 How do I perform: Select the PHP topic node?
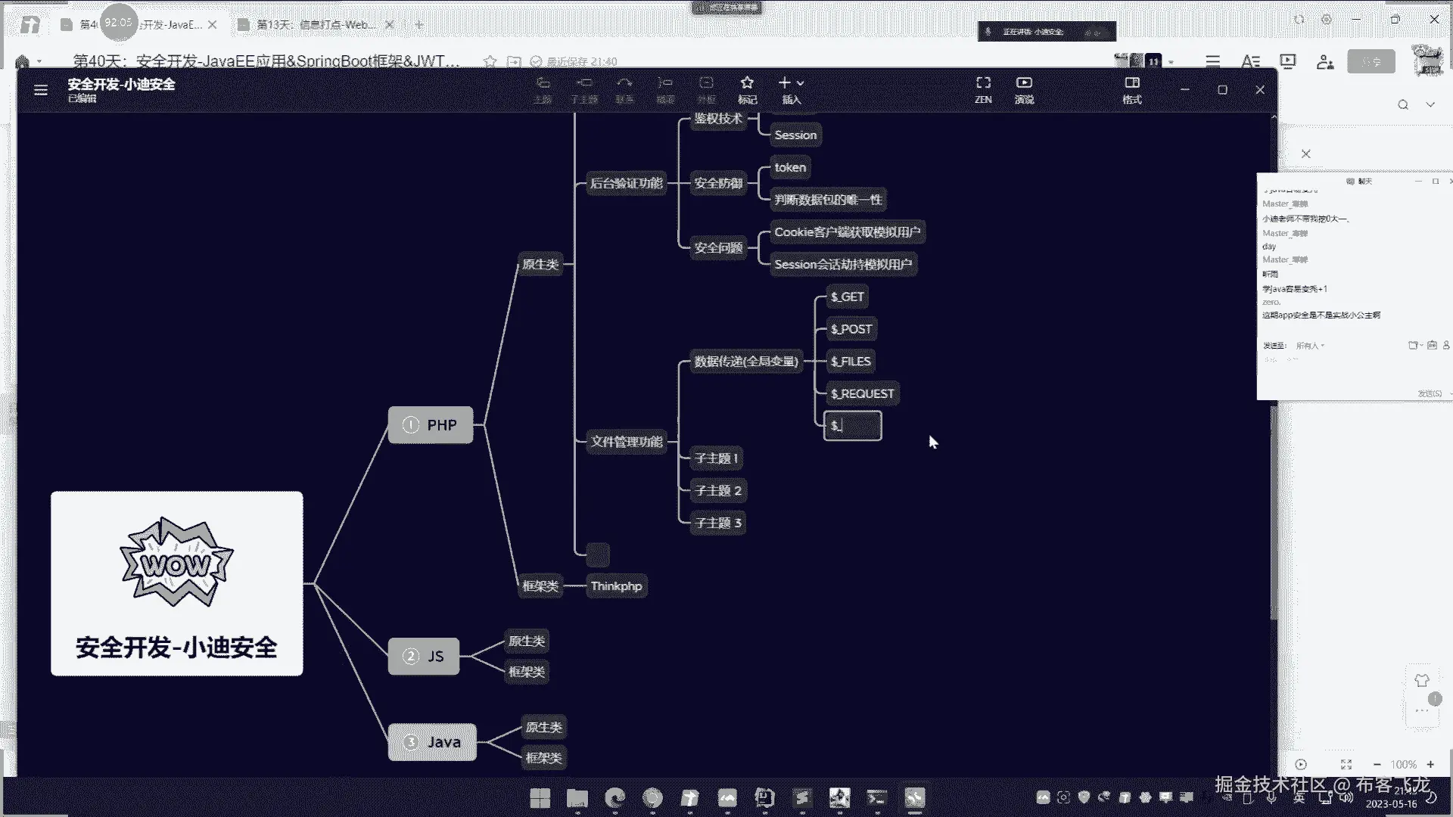coord(431,425)
